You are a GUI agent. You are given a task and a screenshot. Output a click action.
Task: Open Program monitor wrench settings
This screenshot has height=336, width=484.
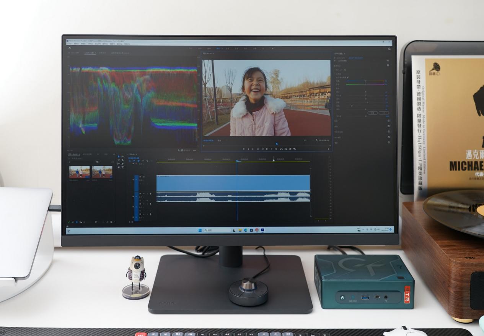[317, 140]
